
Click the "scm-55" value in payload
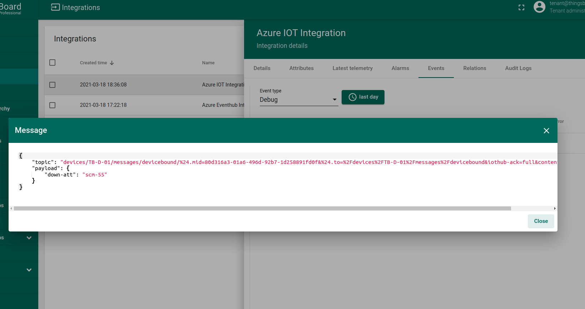coord(95,175)
